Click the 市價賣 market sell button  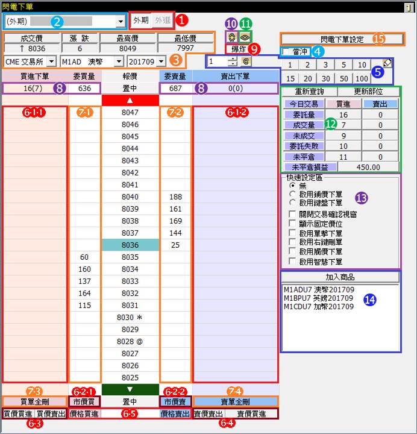pos(175,401)
